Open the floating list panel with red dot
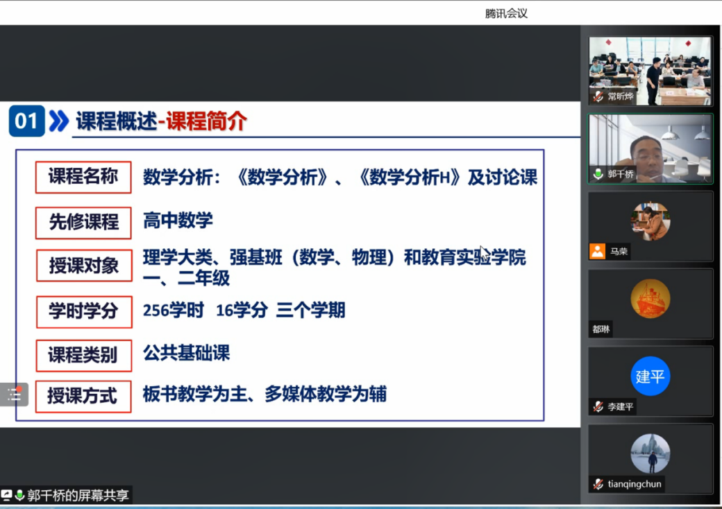This screenshot has width=722, height=509. pyautogui.click(x=14, y=395)
